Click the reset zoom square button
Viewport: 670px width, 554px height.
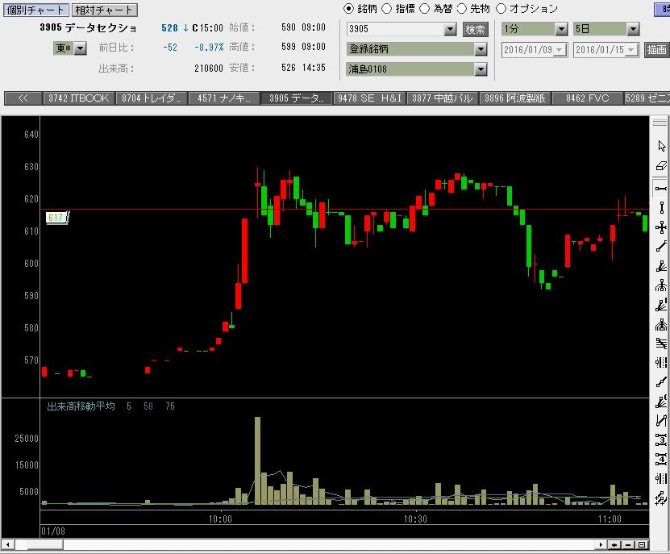point(641,544)
